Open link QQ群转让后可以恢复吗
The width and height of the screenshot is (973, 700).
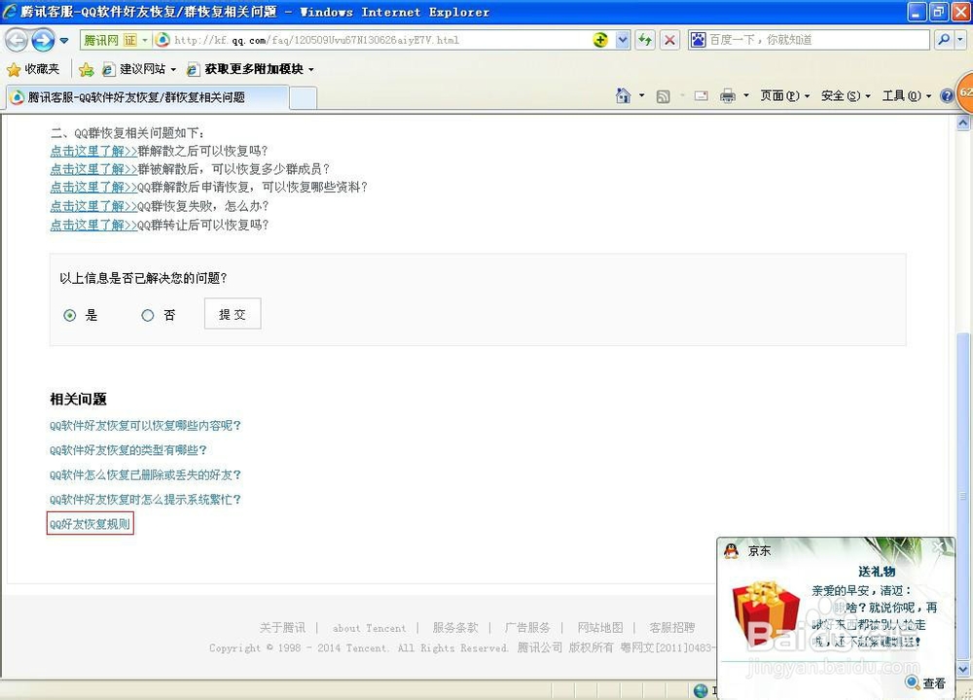(93, 225)
